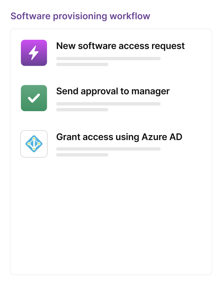Click the Azure AD diamond icon

[34, 144]
